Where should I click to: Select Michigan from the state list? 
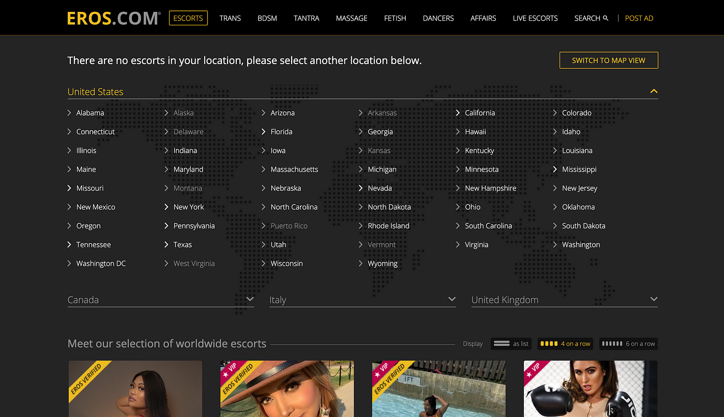click(382, 169)
